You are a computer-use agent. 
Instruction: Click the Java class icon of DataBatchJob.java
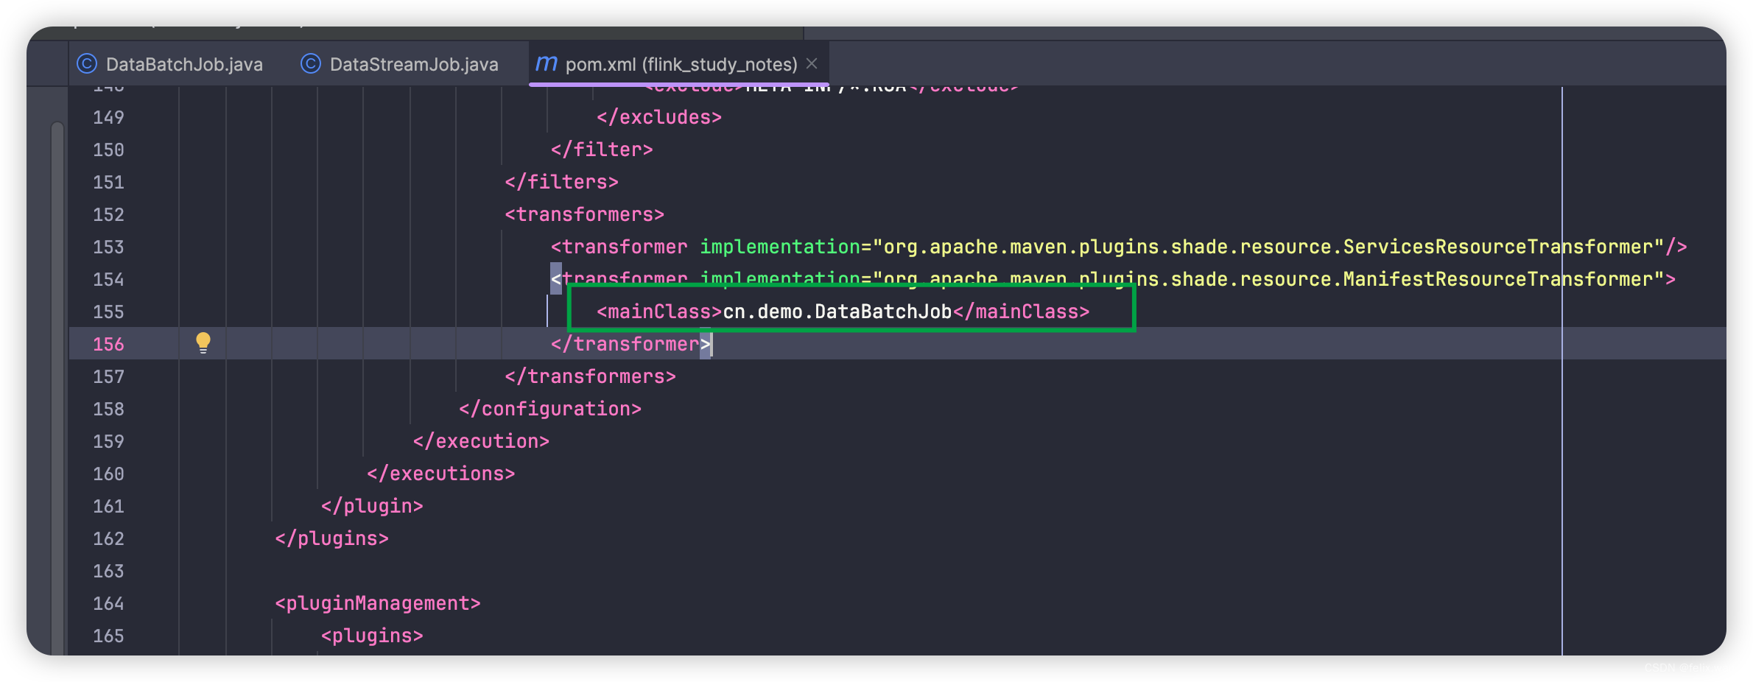(87, 64)
